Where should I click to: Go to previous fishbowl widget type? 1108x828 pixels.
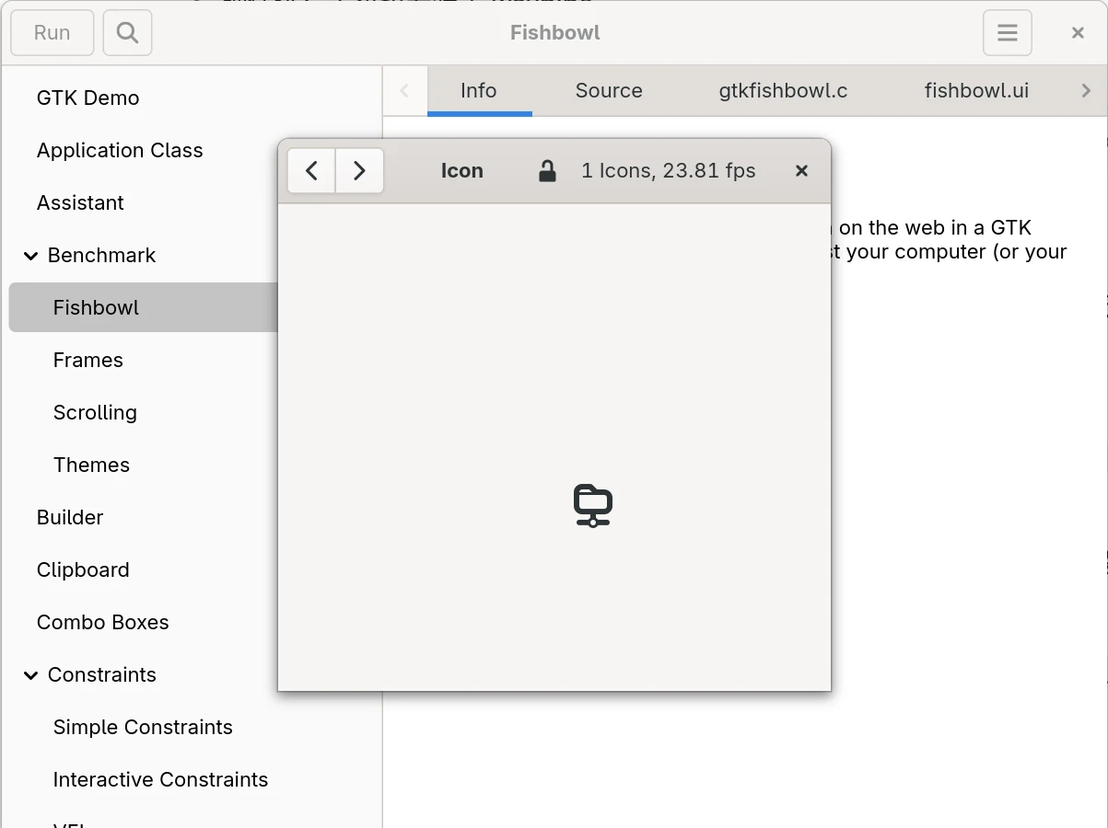click(312, 171)
